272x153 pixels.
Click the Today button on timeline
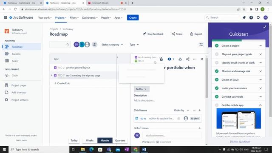click(x=74, y=141)
